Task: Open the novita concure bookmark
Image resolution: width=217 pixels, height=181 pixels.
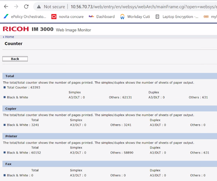Action: [x=67, y=16]
